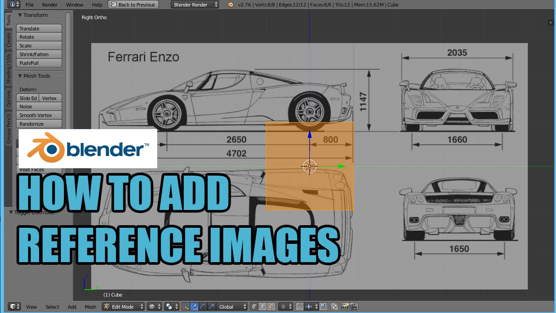Screen dimensions: 556x313
Task: Switch to the Grease Pencil tab
Action: pyautogui.click(x=8, y=129)
